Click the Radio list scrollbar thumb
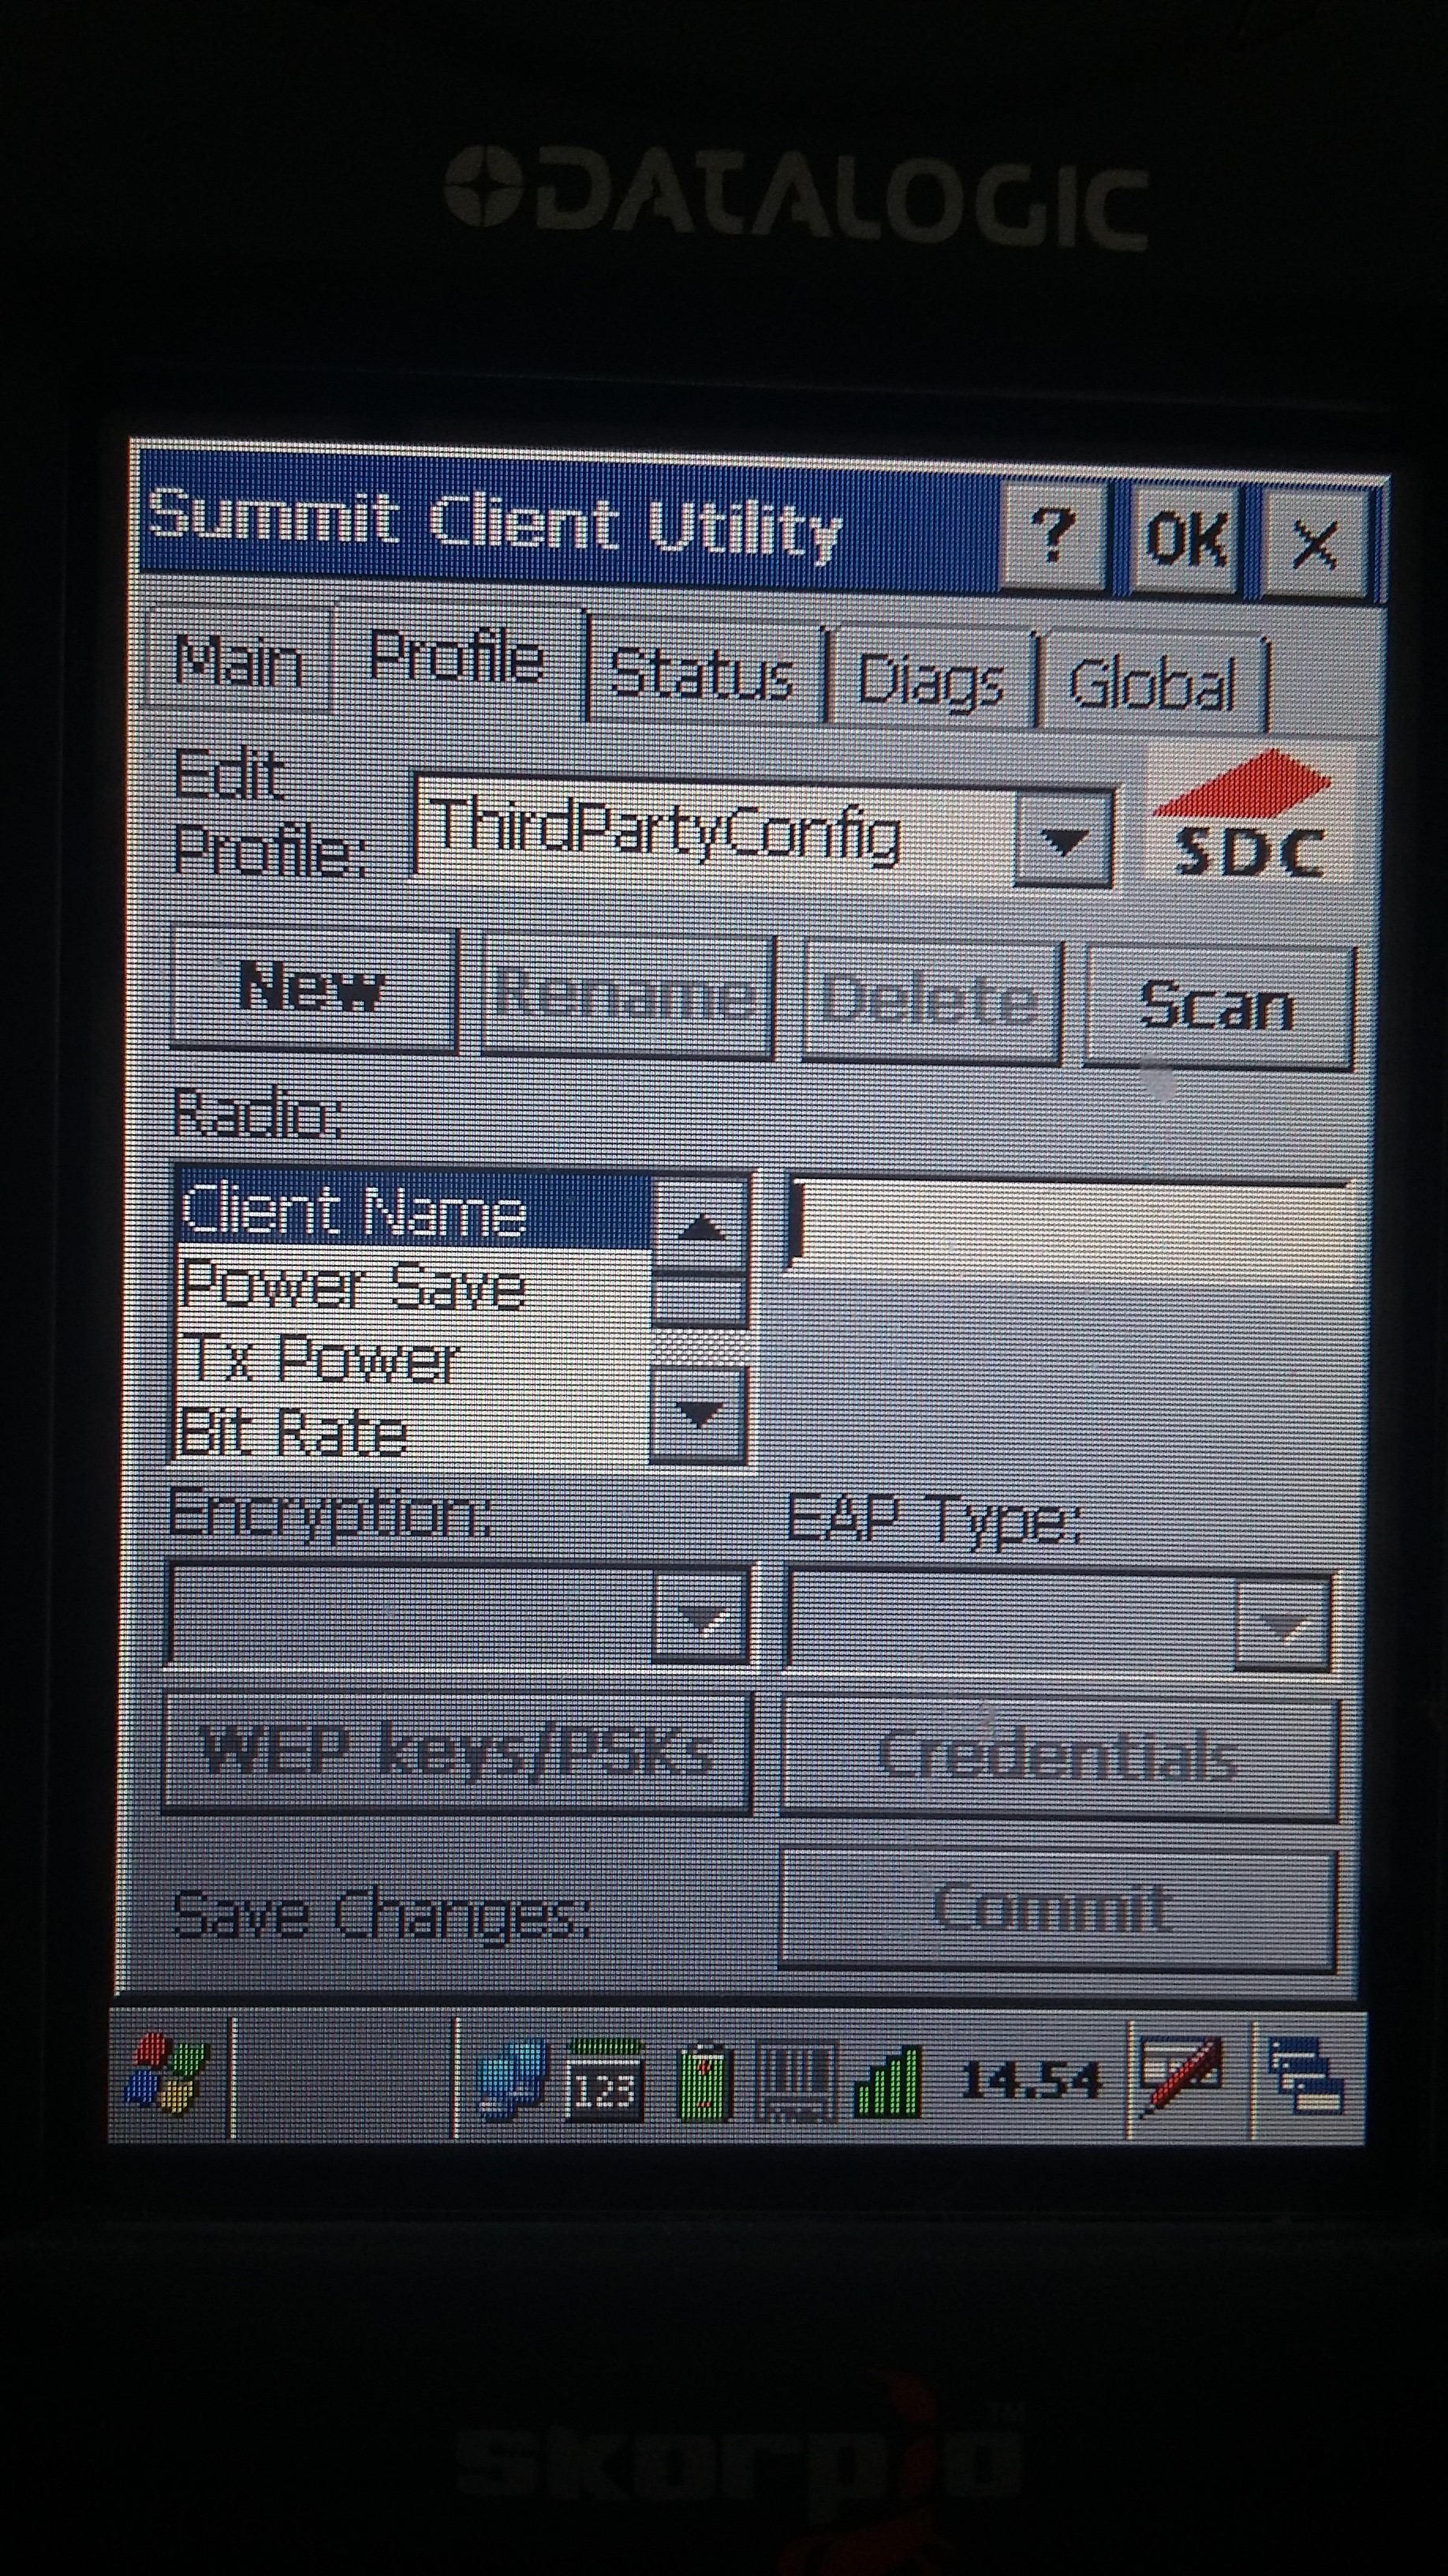The height and width of the screenshot is (2576, 1448). (x=700, y=1298)
